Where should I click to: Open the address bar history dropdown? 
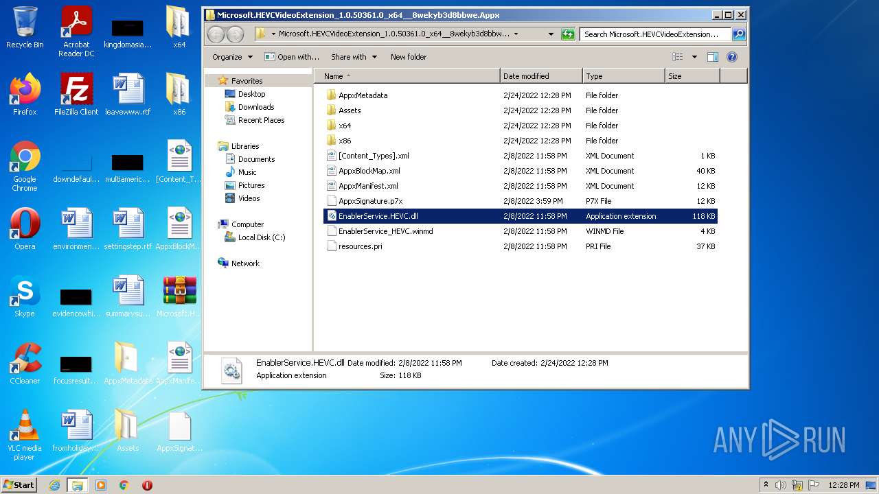click(551, 34)
